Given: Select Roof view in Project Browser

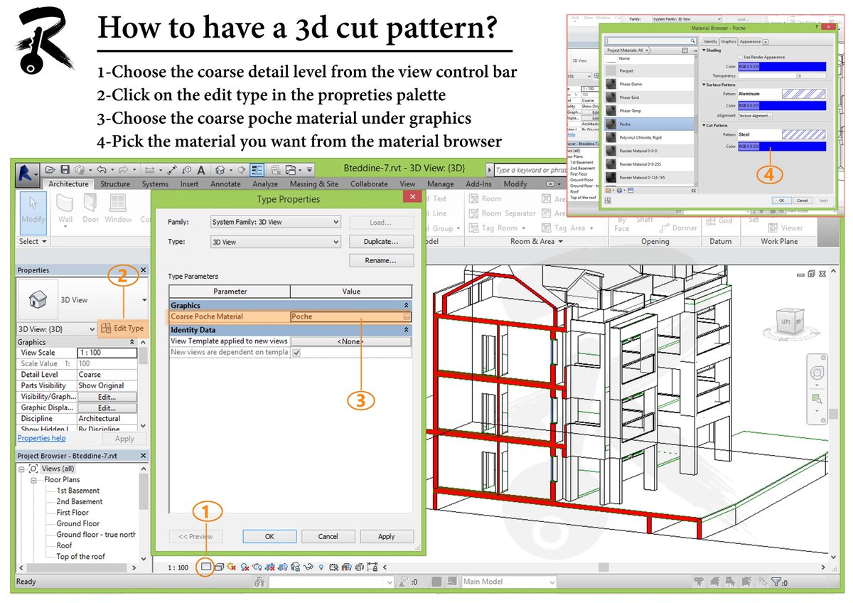Looking at the screenshot, I should coord(64,545).
